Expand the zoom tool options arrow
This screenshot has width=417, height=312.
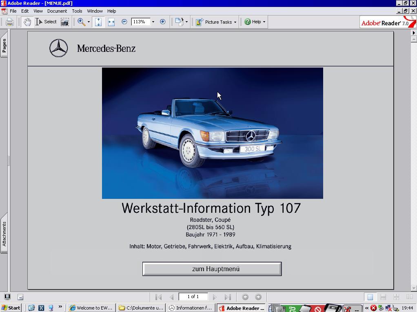tap(89, 22)
